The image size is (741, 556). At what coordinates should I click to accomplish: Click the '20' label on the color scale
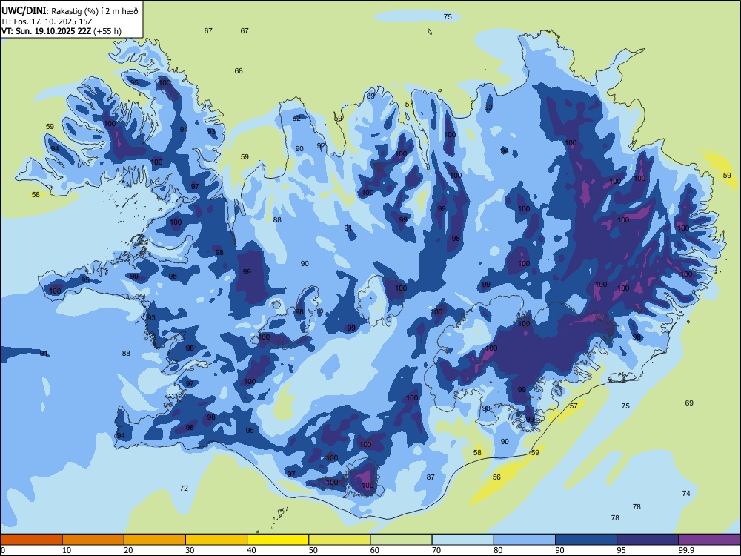coord(128,550)
